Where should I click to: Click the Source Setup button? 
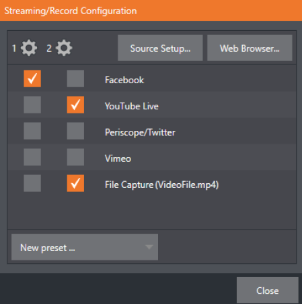(160, 48)
